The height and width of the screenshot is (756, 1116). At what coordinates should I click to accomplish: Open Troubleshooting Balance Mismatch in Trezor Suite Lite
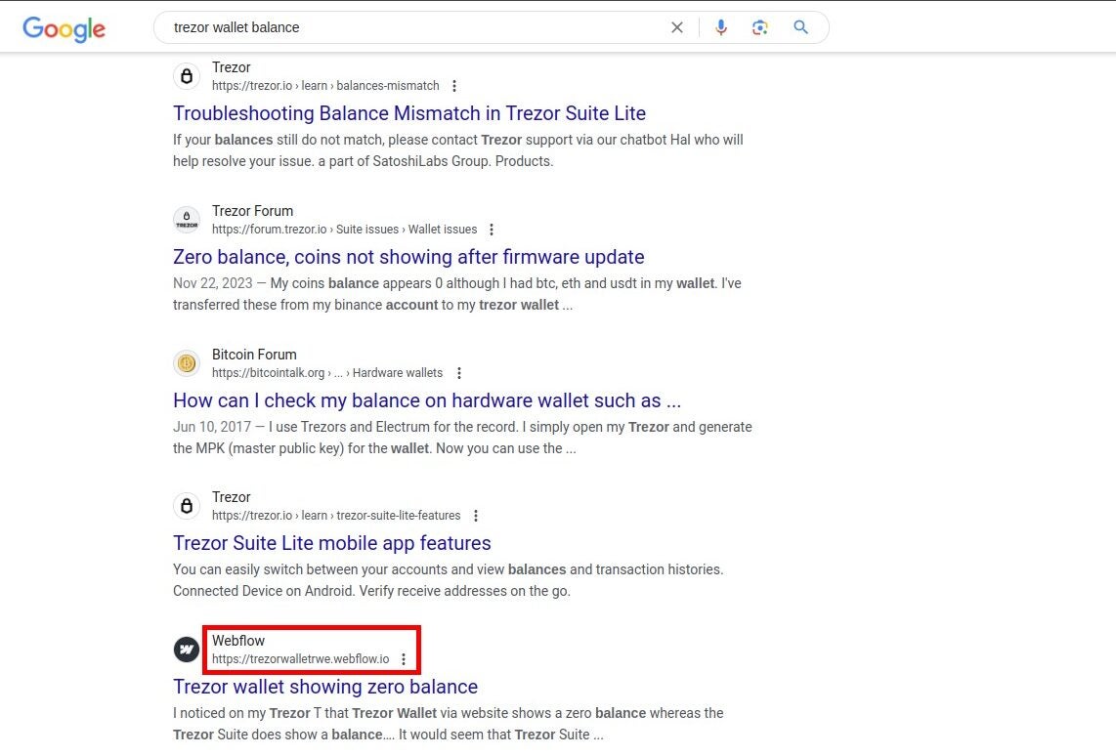[x=409, y=113]
